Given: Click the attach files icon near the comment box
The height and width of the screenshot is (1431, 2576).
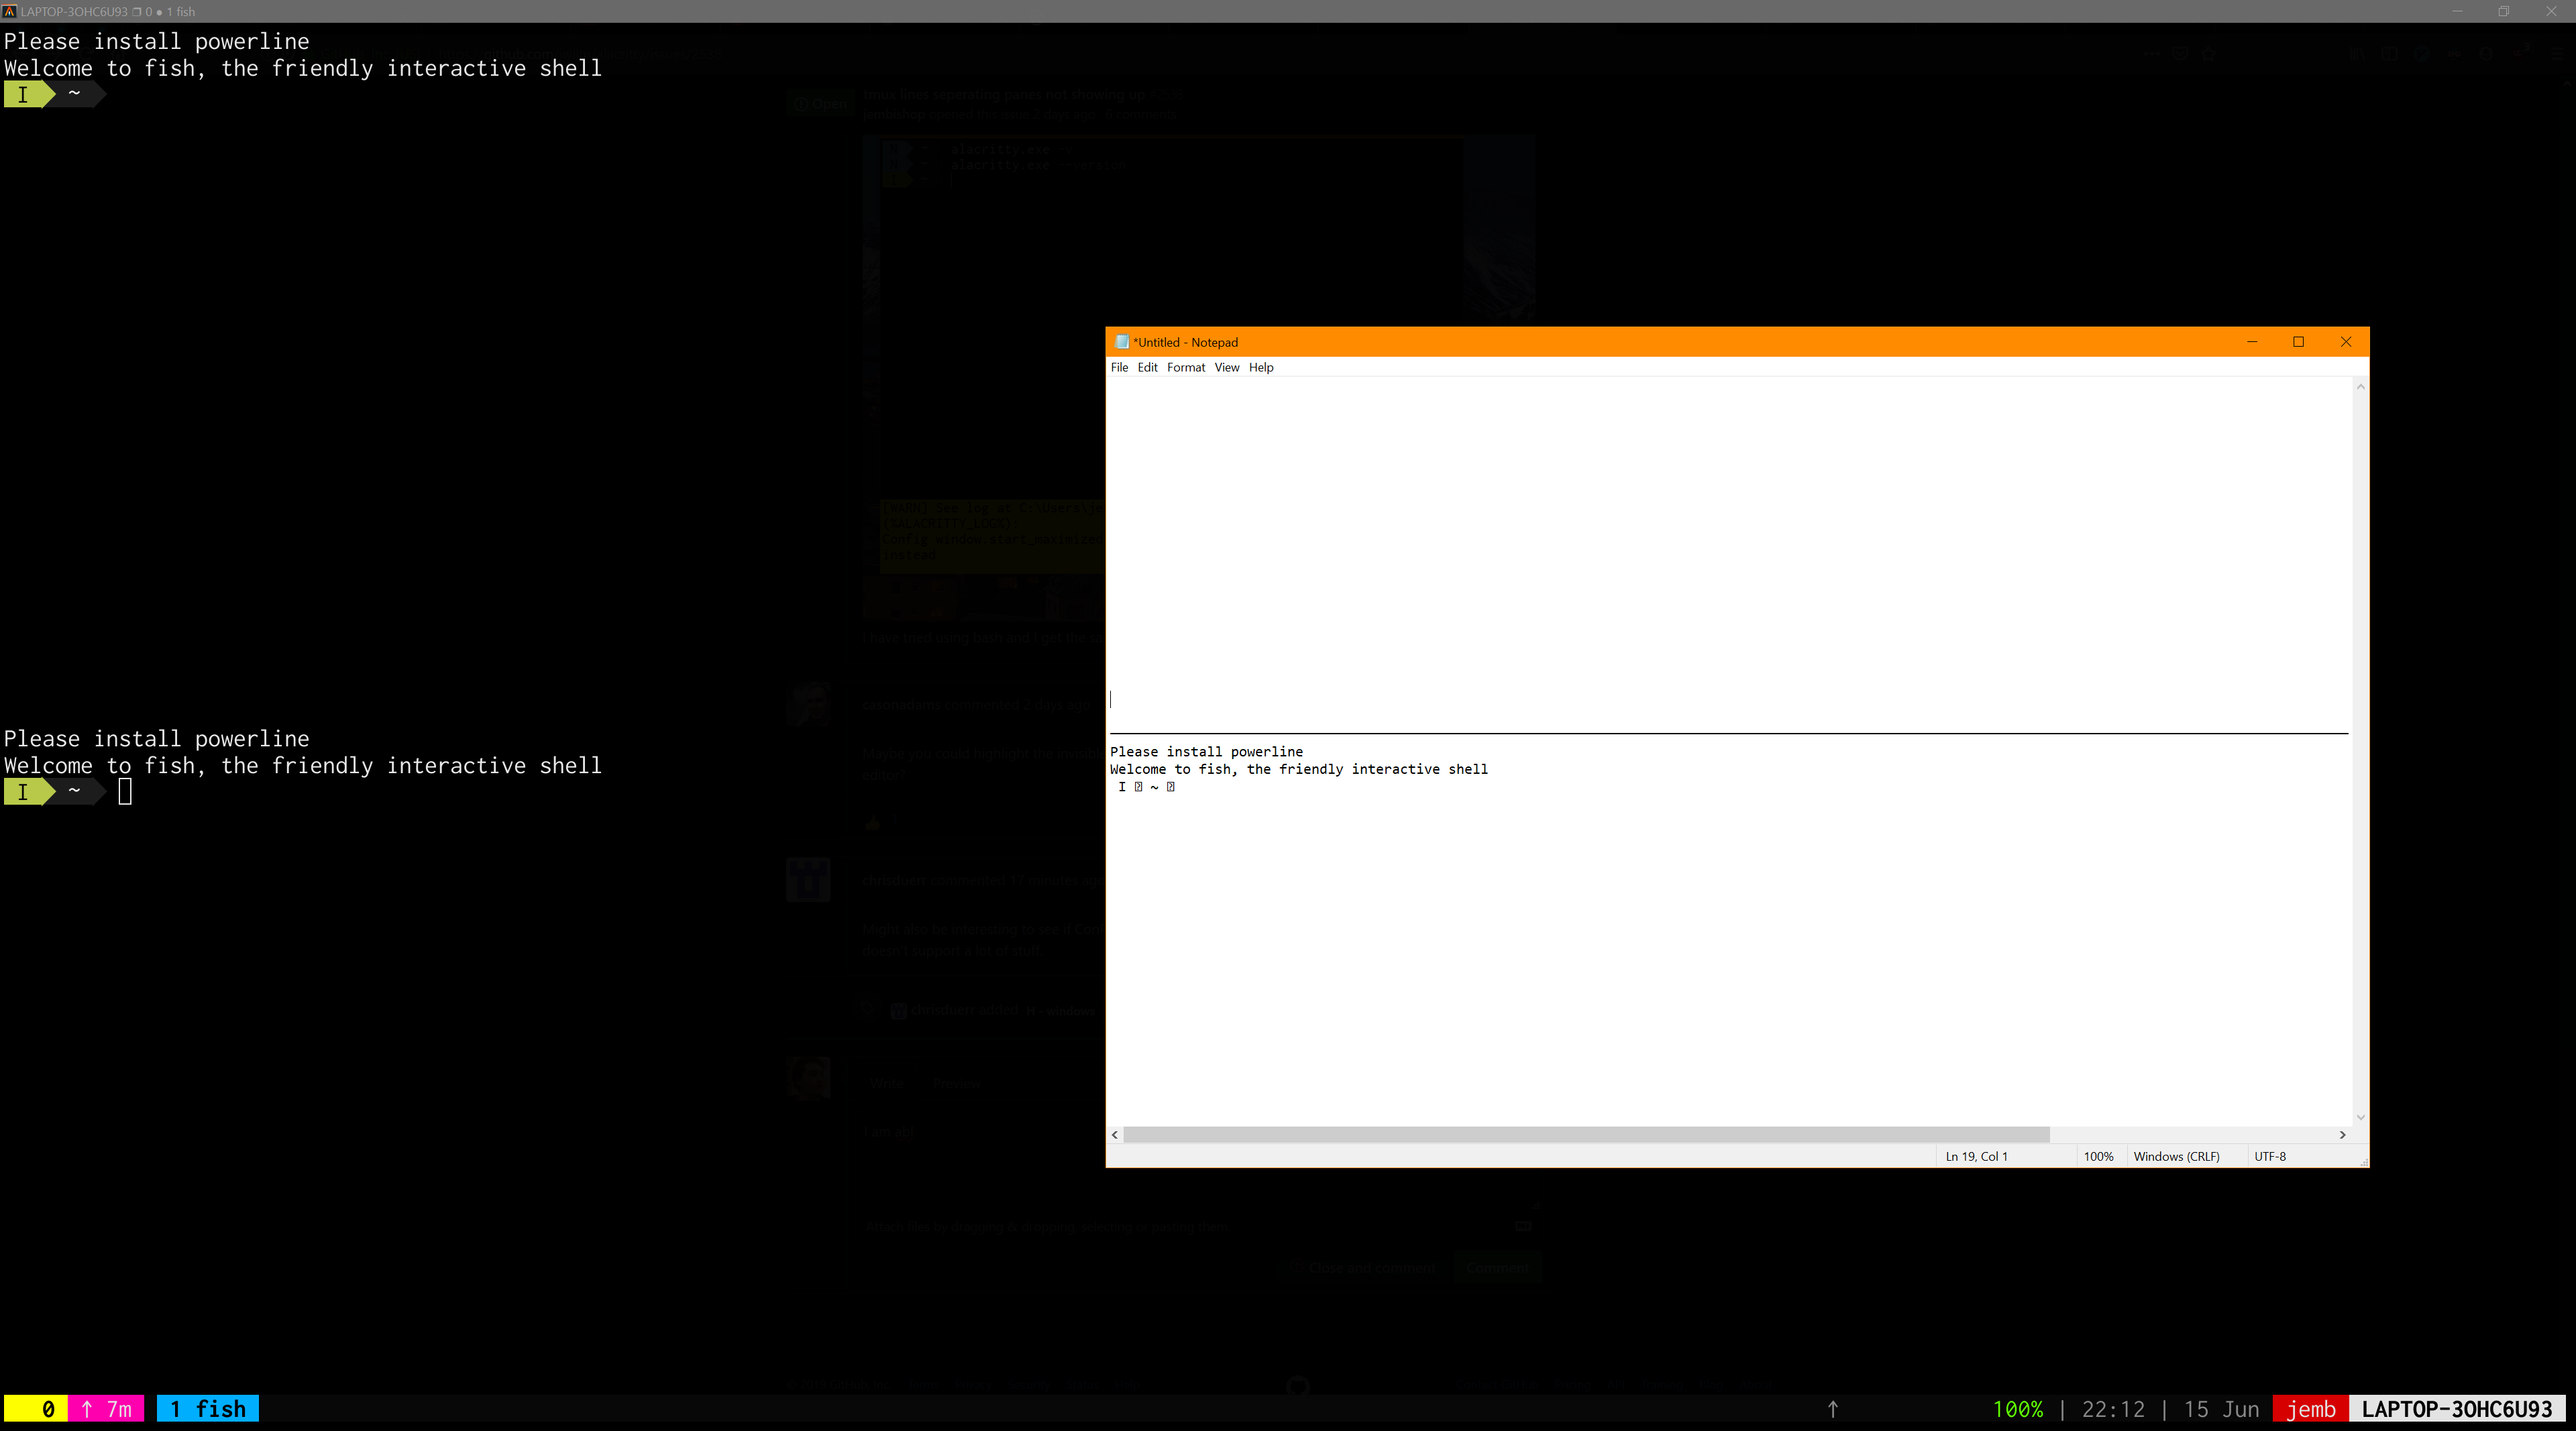Looking at the screenshot, I should click(1524, 1226).
